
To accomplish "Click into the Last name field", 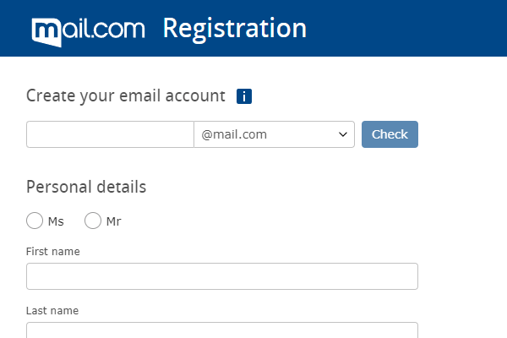I will [x=221, y=330].
